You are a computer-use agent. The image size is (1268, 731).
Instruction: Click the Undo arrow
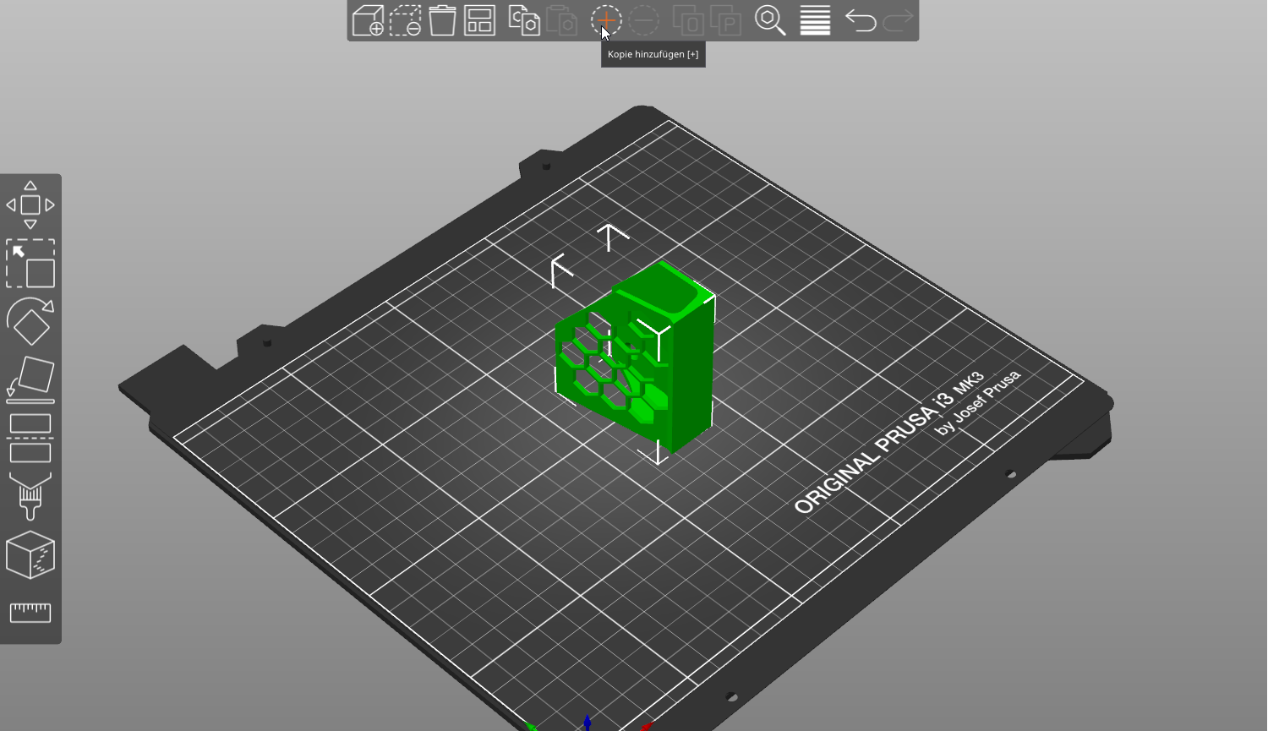click(x=861, y=20)
